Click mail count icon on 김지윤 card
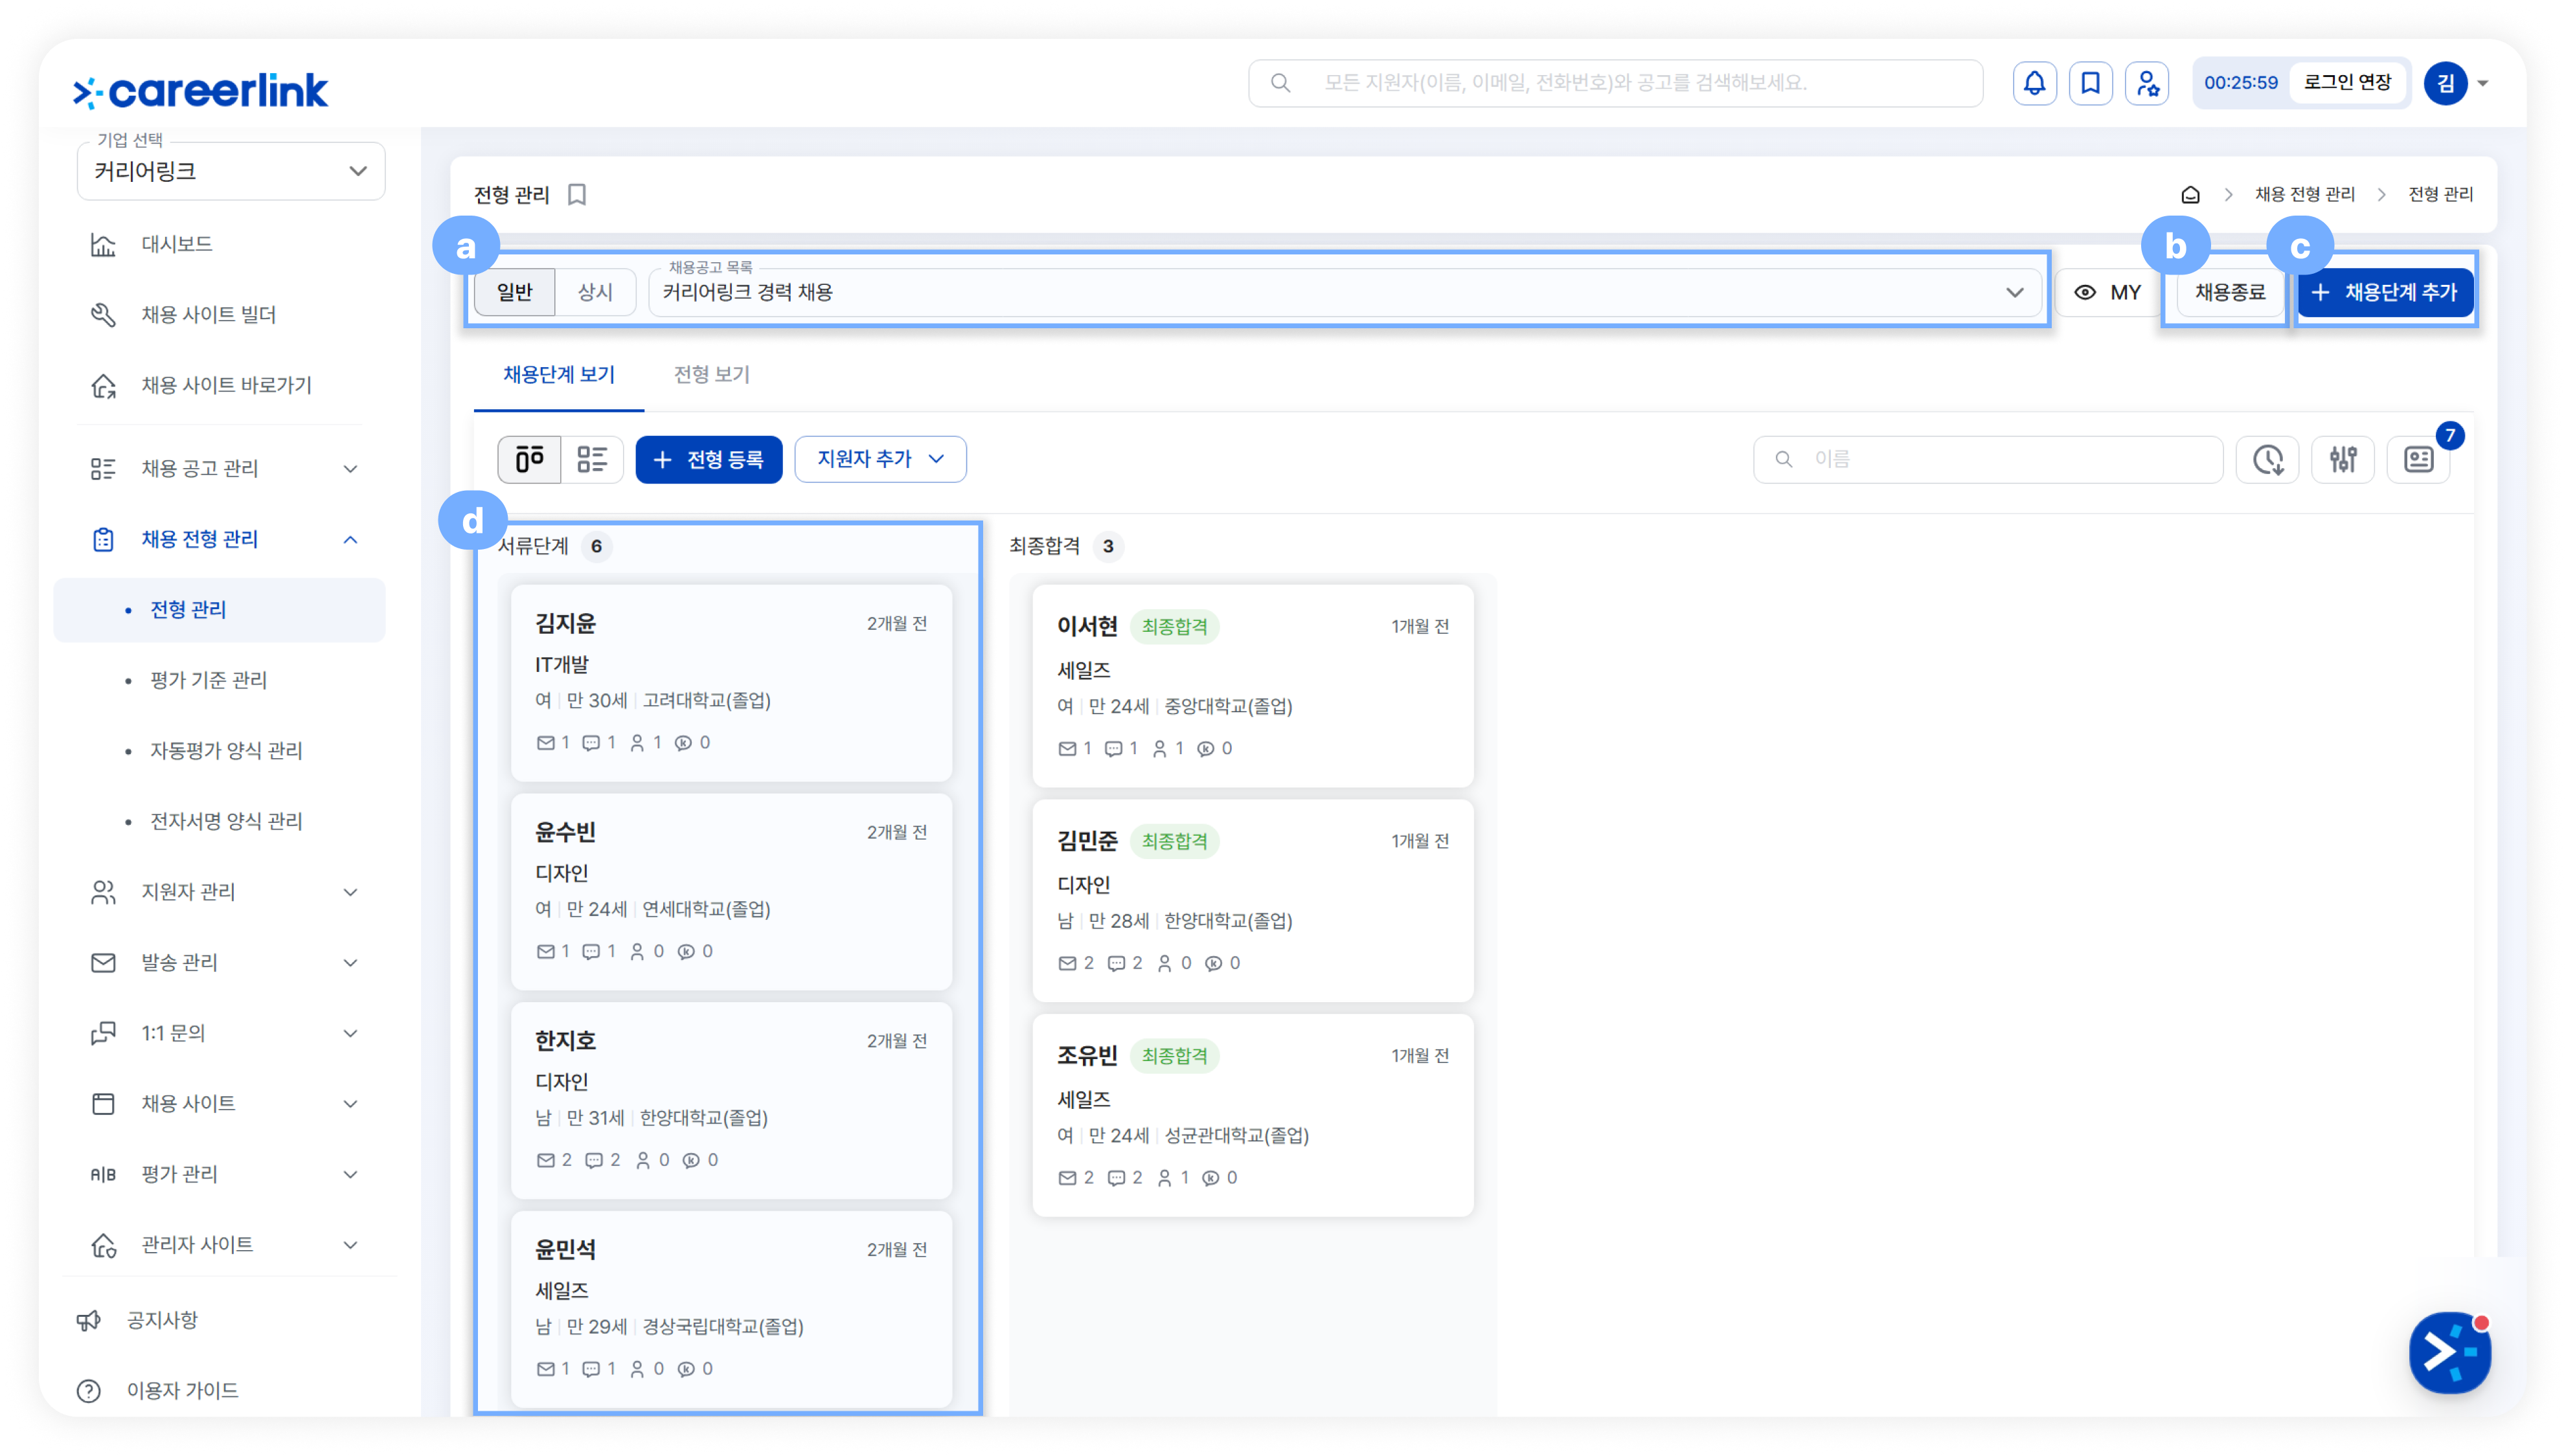The image size is (2566, 1456). click(545, 743)
